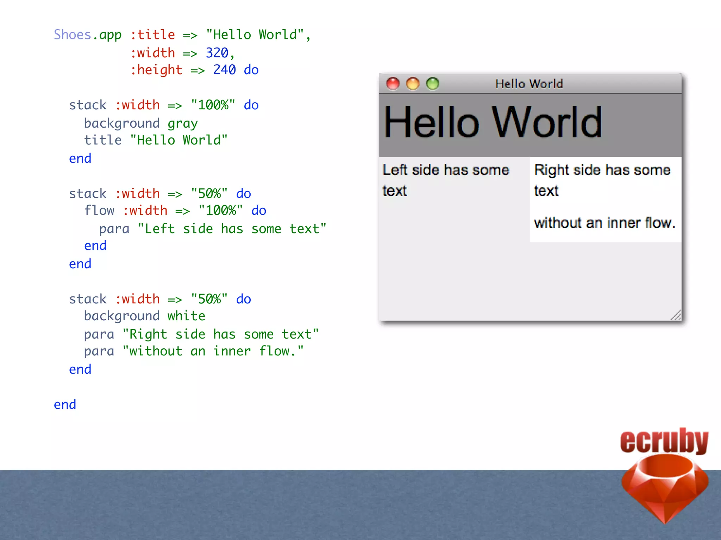Click the red close button
Image resolution: width=721 pixels, height=540 pixels.
coord(393,84)
